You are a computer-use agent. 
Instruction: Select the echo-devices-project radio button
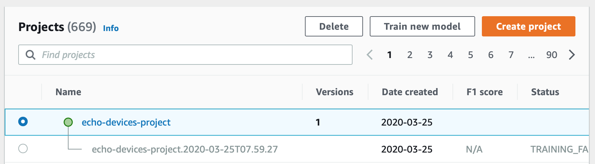point(23,121)
